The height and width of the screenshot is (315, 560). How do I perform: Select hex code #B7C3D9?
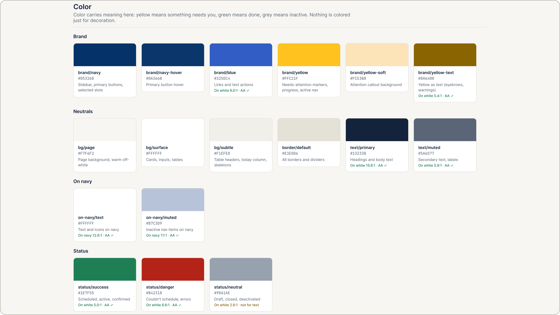[x=154, y=223]
